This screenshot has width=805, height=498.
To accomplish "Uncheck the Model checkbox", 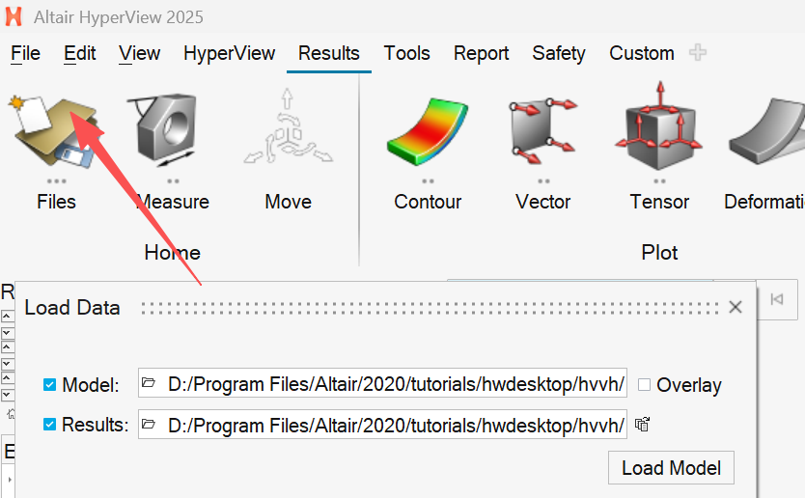I will pyautogui.click(x=50, y=385).
